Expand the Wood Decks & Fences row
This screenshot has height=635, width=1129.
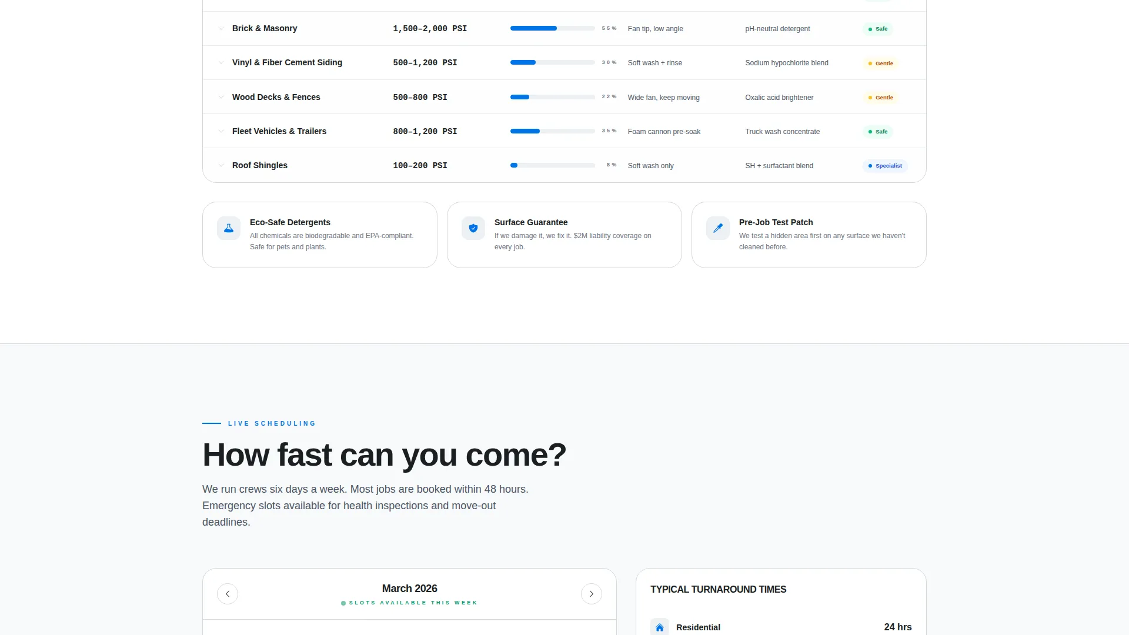pos(221,97)
